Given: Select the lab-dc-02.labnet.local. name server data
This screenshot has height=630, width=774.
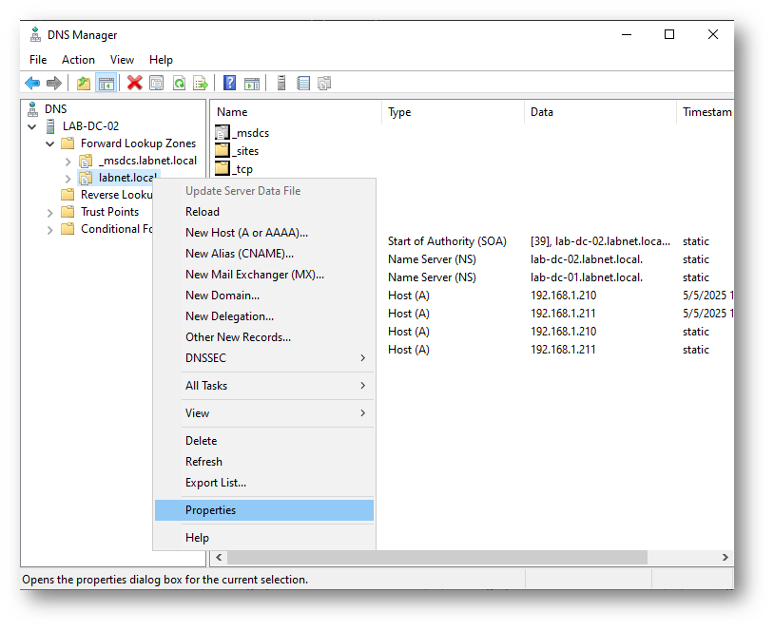Looking at the screenshot, I should coord(587,259).
